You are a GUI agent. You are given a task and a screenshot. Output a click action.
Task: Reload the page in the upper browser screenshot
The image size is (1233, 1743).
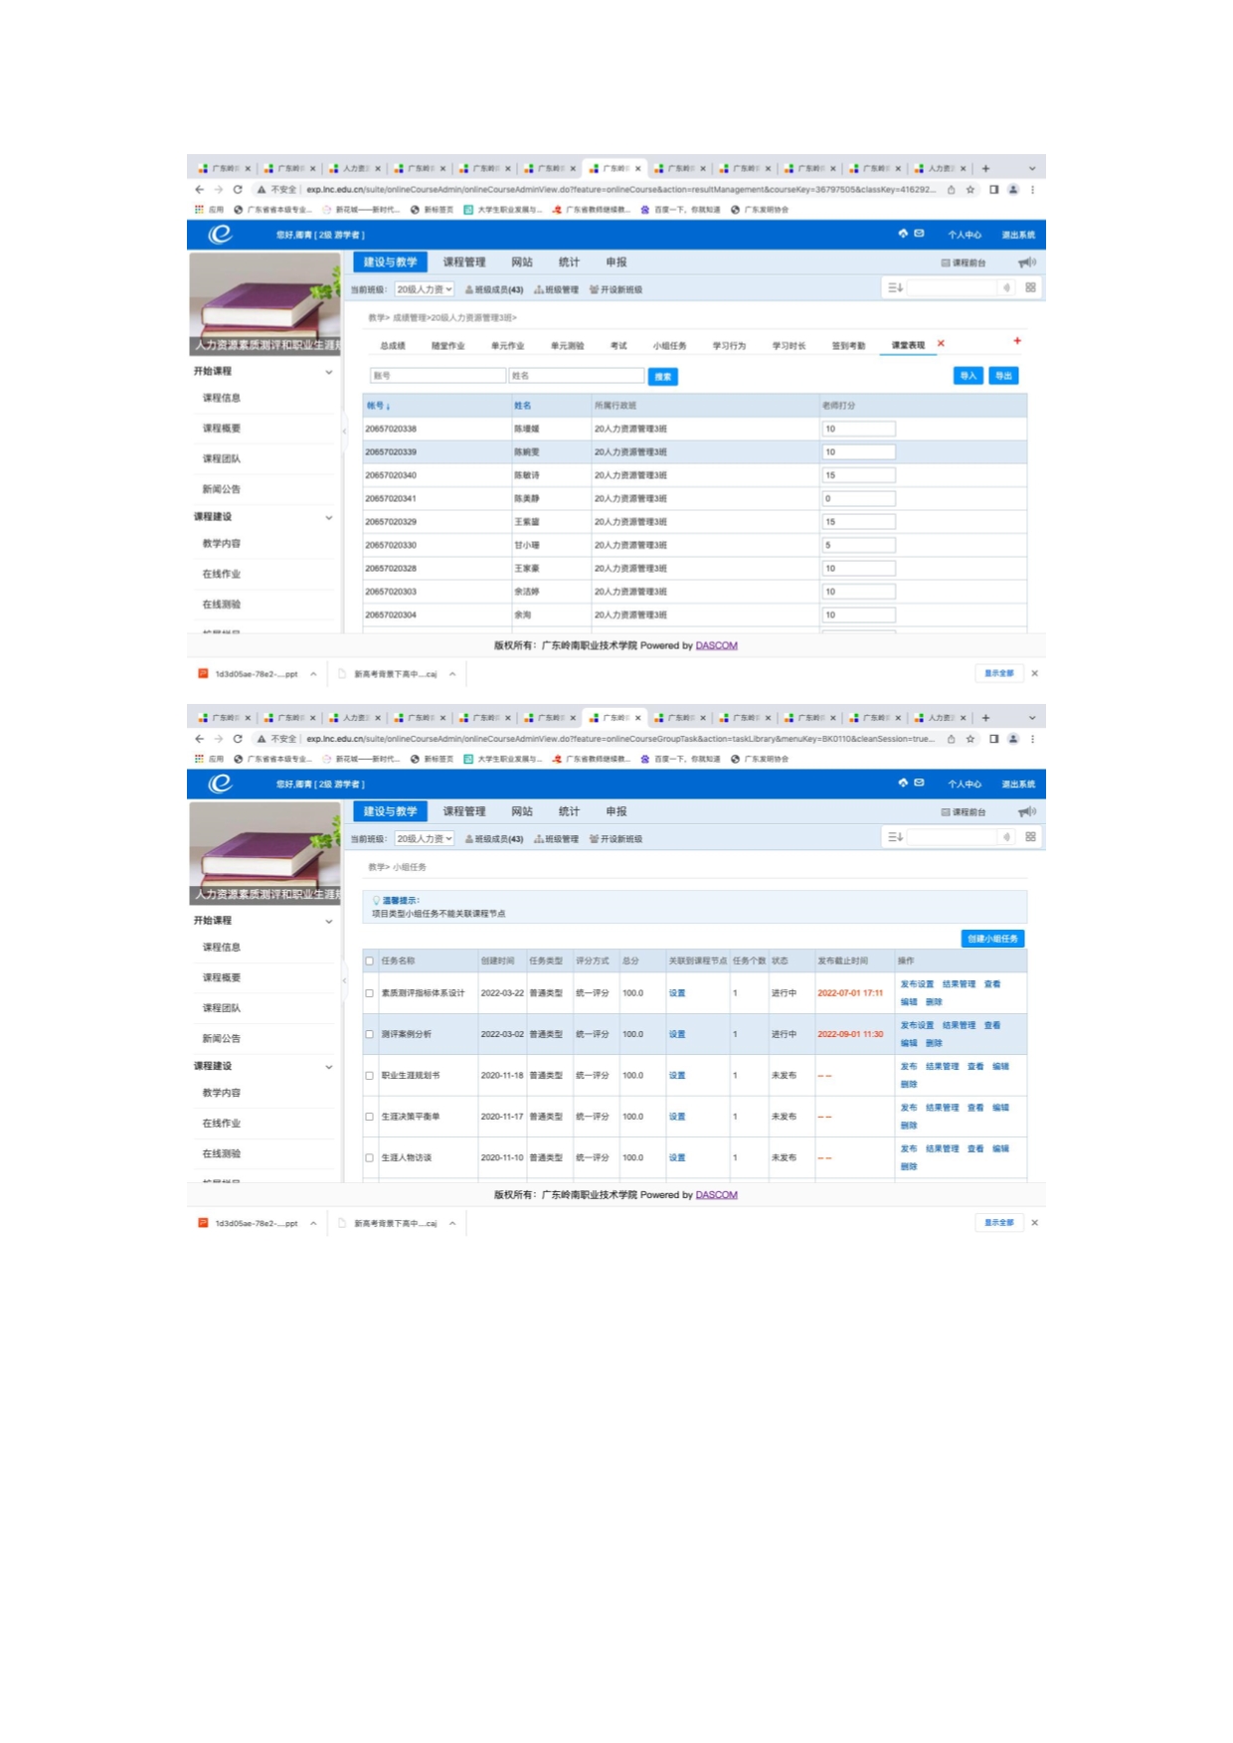click(x=238, y=189)
